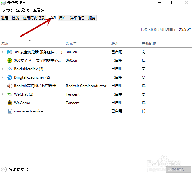This screenshot has width=192, height=176.
Task: Click the 上次 BIOS 所用时间 value 25.5 秒
Action: pos(185,30)
